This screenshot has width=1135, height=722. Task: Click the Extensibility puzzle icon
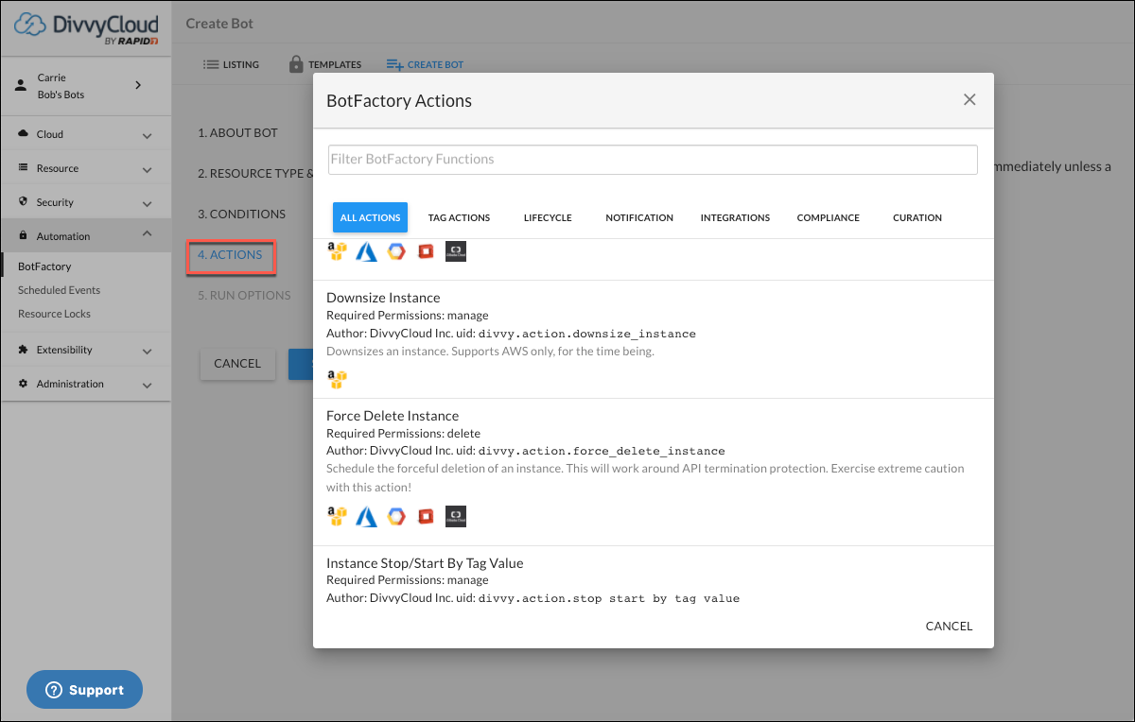[24, 350]
